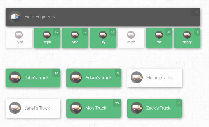The height and width of the screenshot is (127, 209).
Task: Click the truck icon on Zack's Truck
Action: 137,108
